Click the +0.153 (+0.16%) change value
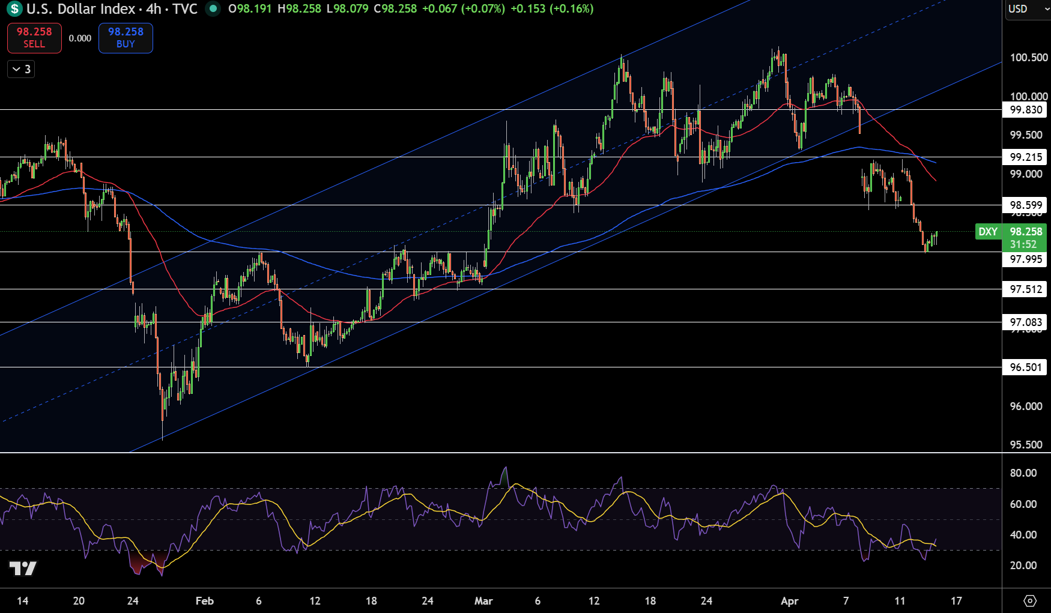Viewport: 1051px width, 613px height. [x=552, y=9]
